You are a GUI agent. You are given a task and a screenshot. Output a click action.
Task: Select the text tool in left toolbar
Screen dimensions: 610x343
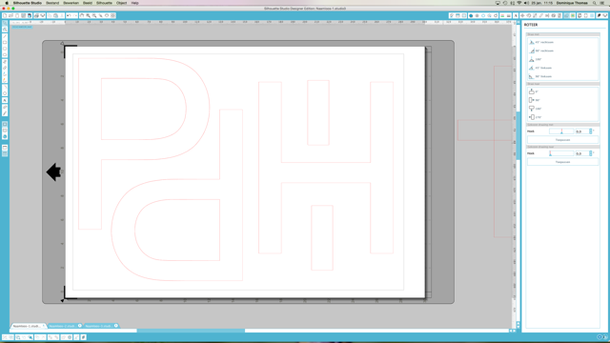(x=5, y=100)
